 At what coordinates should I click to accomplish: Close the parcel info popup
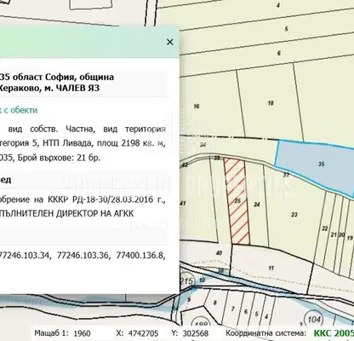pos(170,42)
